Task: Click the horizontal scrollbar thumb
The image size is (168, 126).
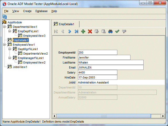Action: [104, 116]
